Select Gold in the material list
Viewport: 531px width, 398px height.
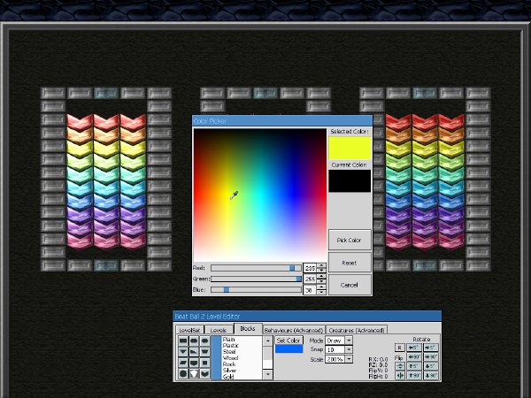(x=242, y=377)
